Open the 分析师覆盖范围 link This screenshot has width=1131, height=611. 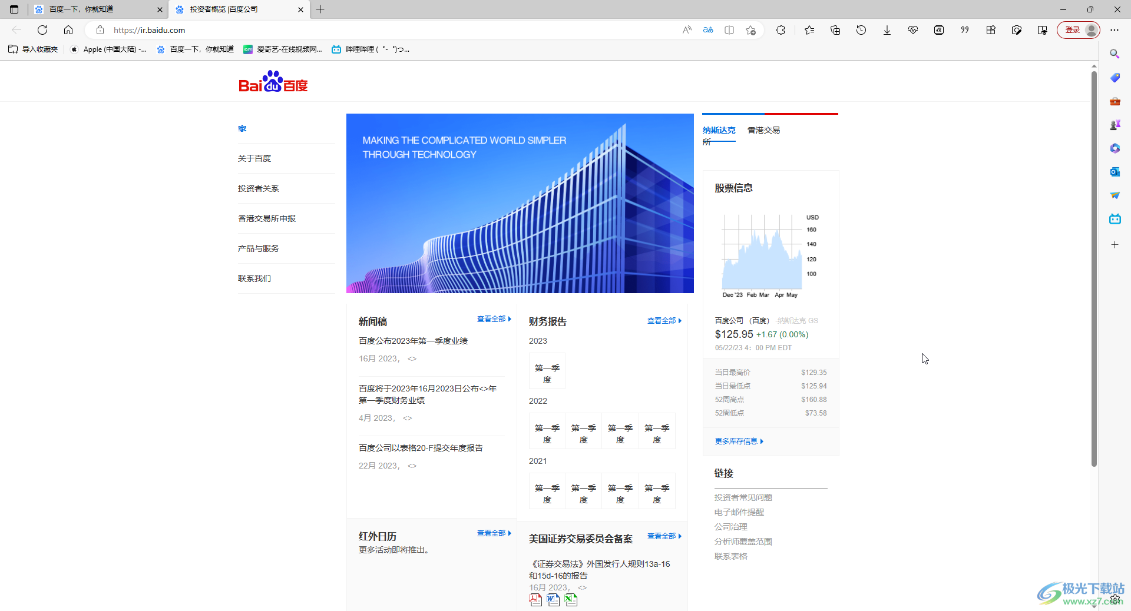click(743, 542)
